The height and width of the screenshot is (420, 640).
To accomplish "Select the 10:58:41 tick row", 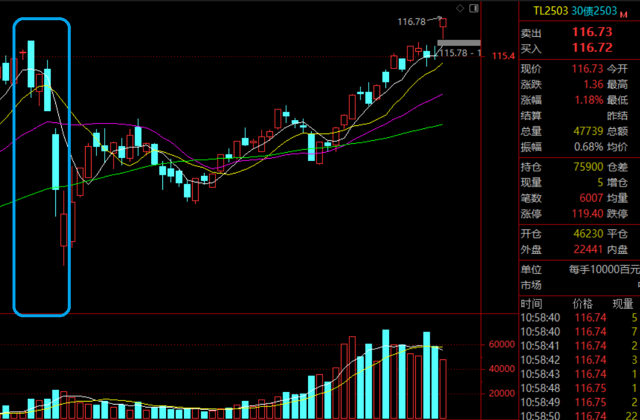I will click(x=579, y=346).
